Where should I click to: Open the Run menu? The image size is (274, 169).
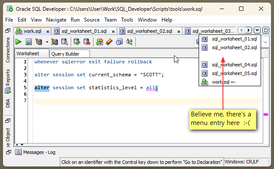[75, 20]
